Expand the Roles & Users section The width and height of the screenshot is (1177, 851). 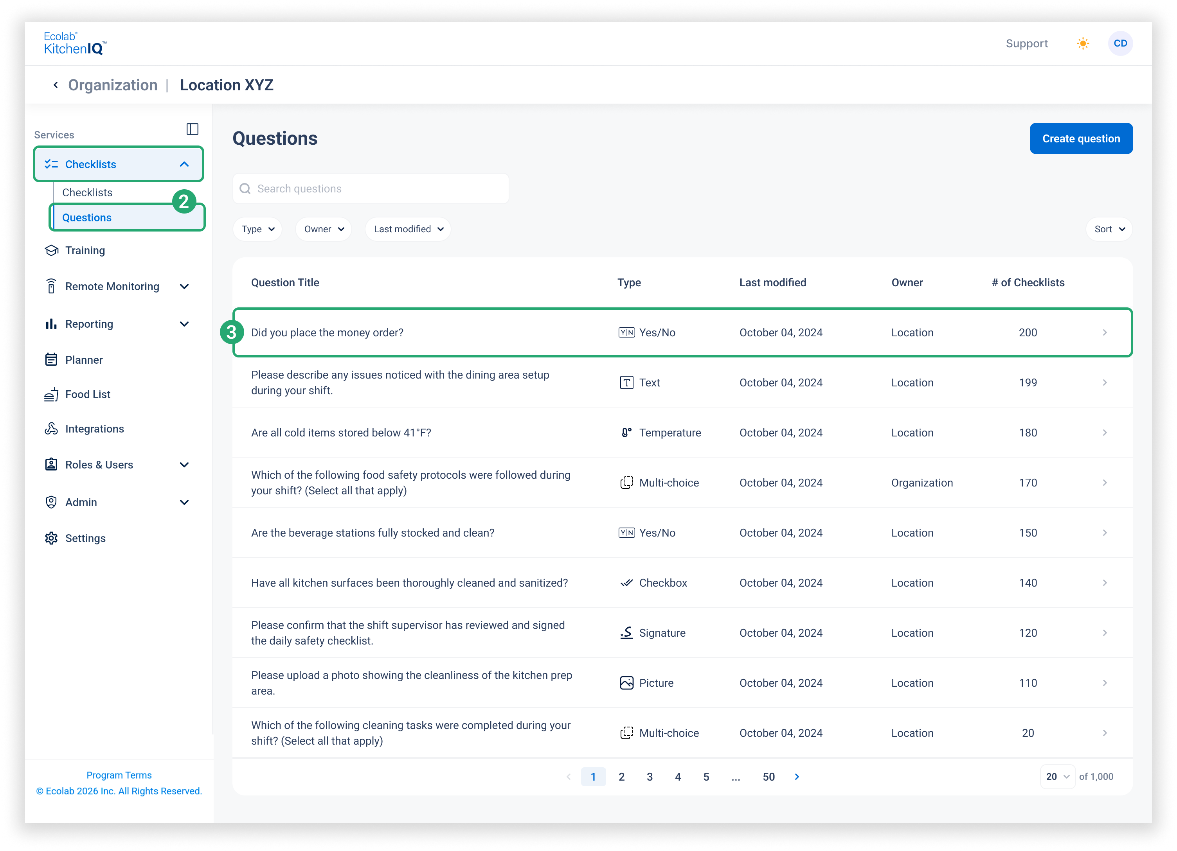pyautogui.click(x=184, y=465)
